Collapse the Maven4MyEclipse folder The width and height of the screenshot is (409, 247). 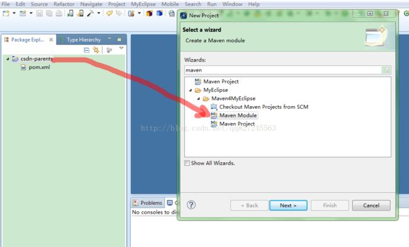pos(198,99)
